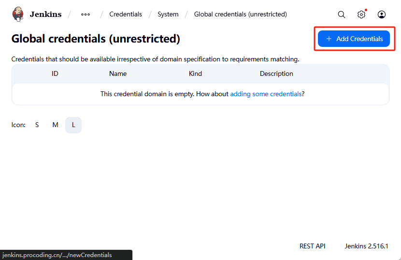
Task: Follow the 'adding some credentials' link
Action: coord(266,94)
